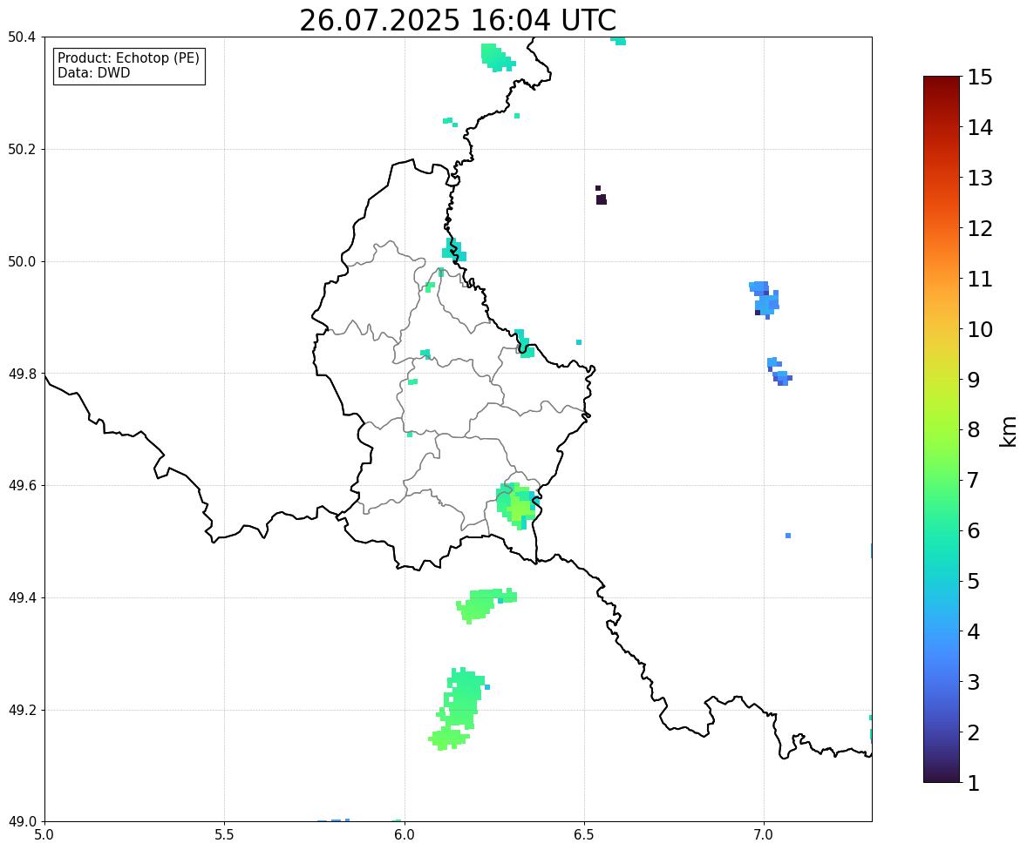Screen dimensions: 1027x850
Task: Click the colorbar tick value 7
Action: tap(974, 480)
